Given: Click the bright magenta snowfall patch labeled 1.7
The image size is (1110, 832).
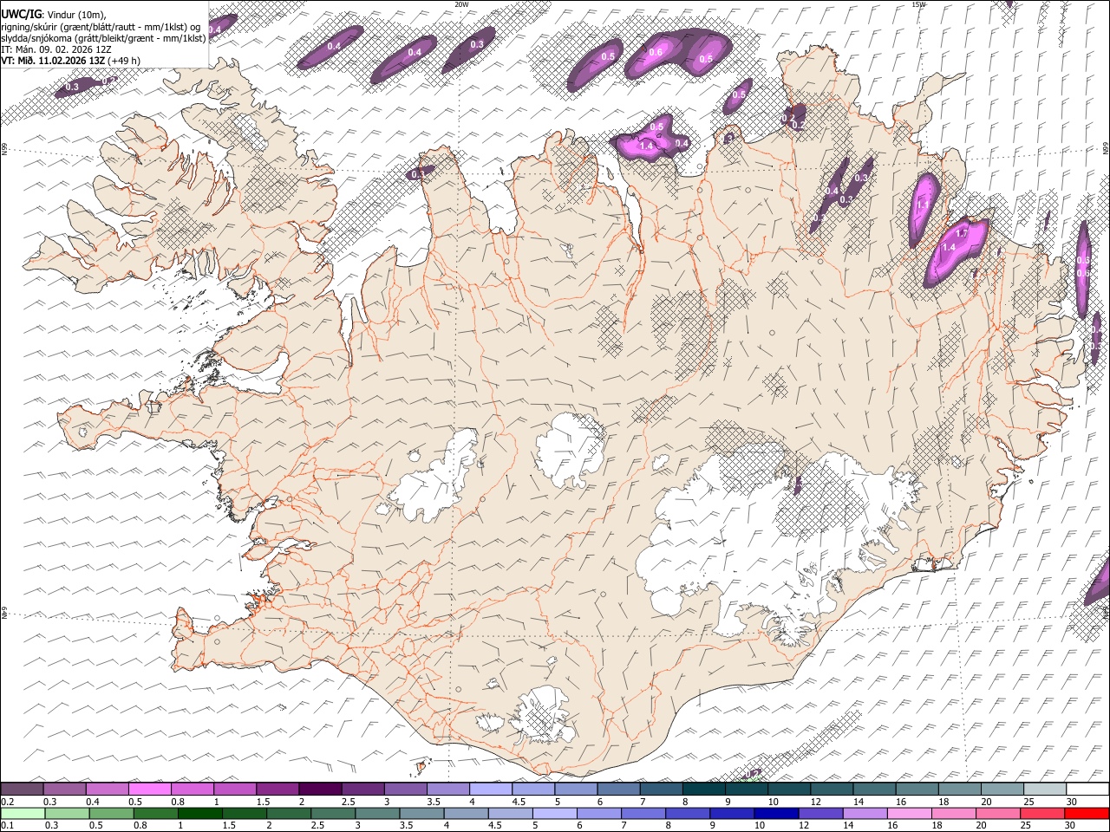Looking at the screenshot, I should [x=957, y=251].
